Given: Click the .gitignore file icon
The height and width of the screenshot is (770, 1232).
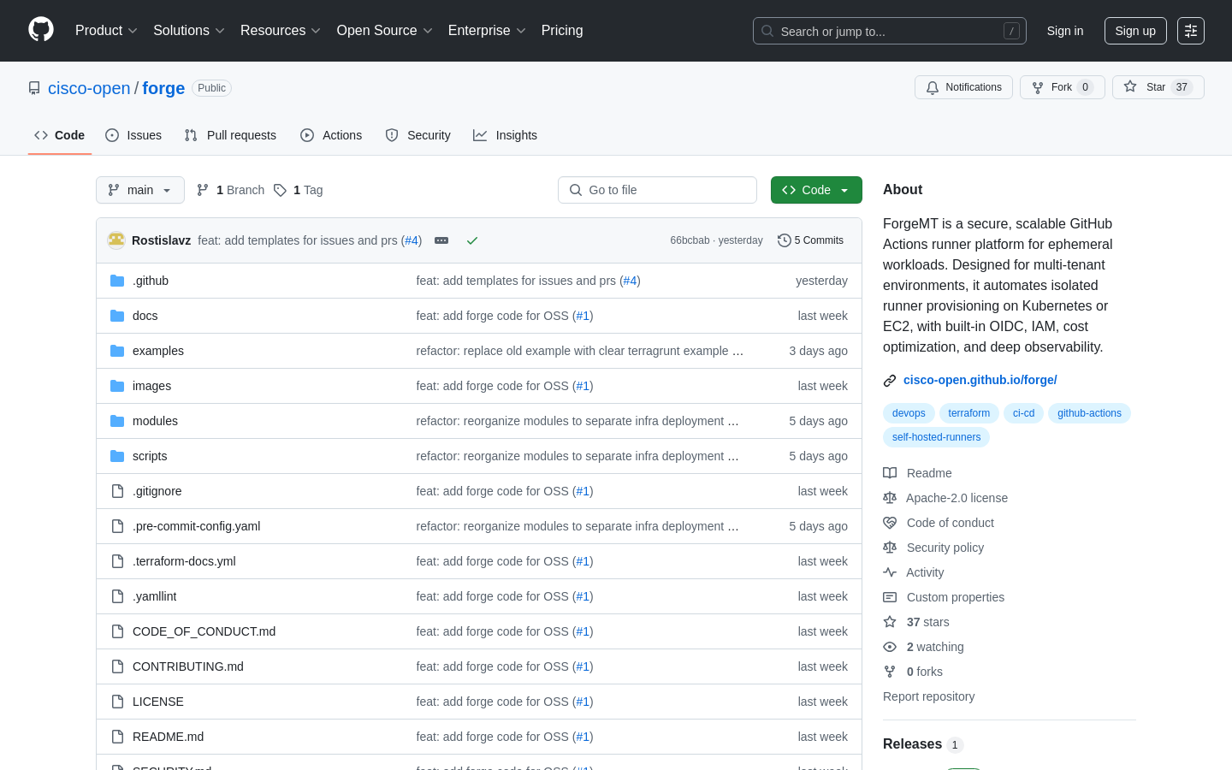Looking at the screenshot, I should (117, 491).
